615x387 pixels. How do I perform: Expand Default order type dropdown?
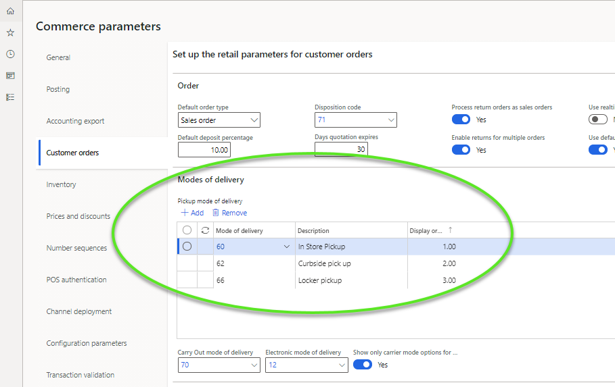click(254, 120)
